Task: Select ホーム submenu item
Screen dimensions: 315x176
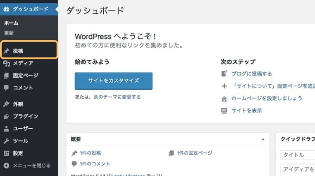Action: coord(11,23)
